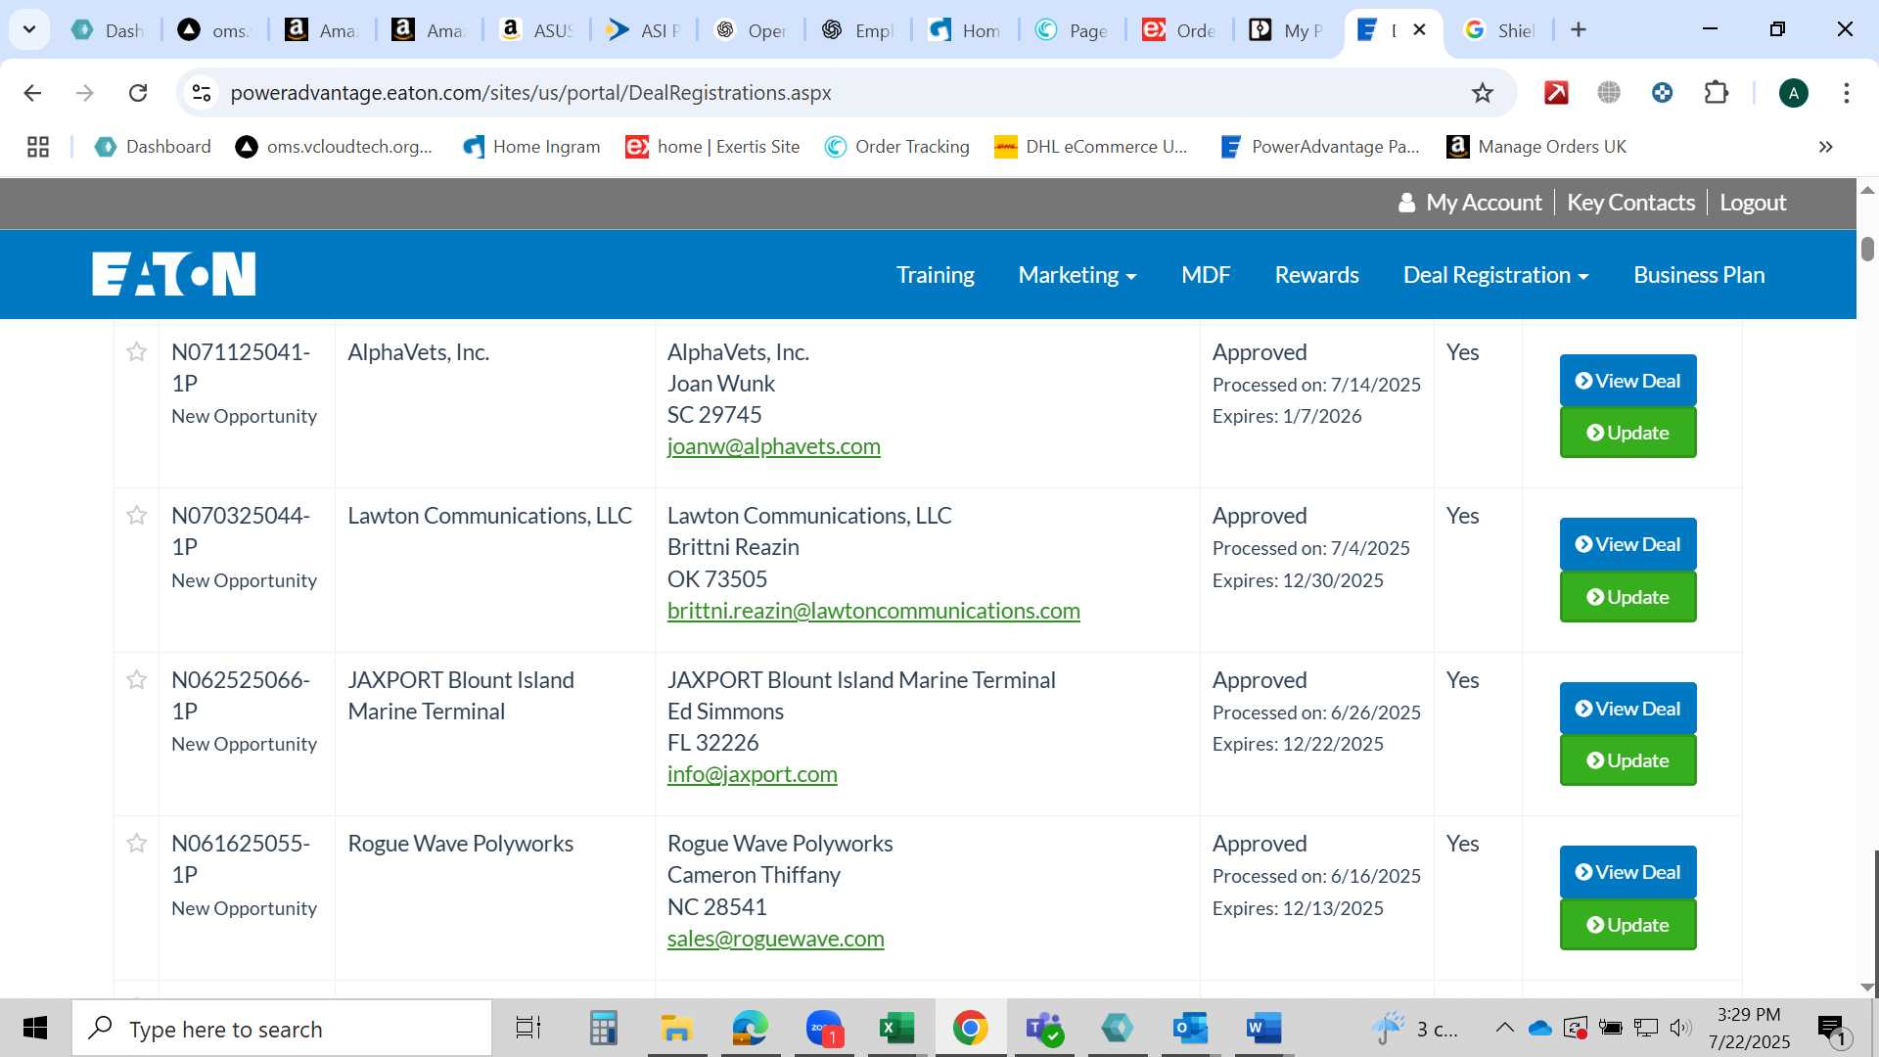Open Windows Start menu
The image size is (1879, 1057).
[35, 1029]
